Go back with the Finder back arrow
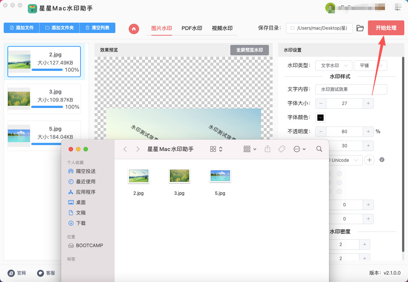 pos(125,149)
